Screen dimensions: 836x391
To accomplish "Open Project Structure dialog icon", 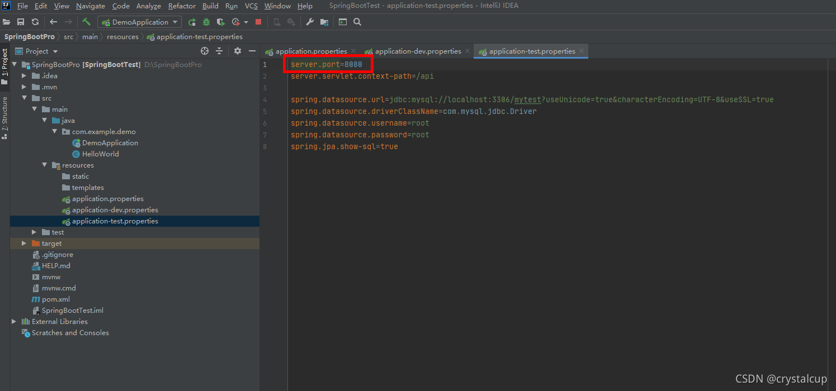I will coord(324,22).
